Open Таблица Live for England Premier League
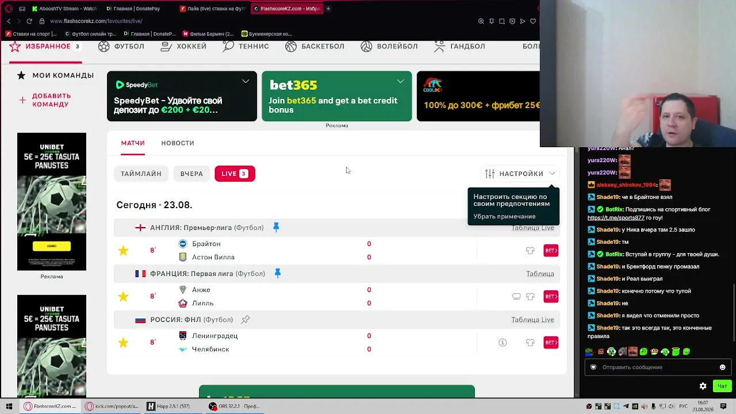Image resolution: width=736 pixels, height=414 pixels. pyautogui.click(x=532, y=228)
